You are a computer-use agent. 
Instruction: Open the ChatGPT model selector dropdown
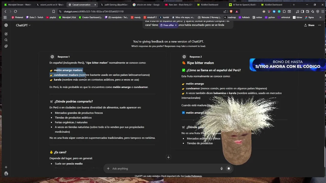pos(23,25)
